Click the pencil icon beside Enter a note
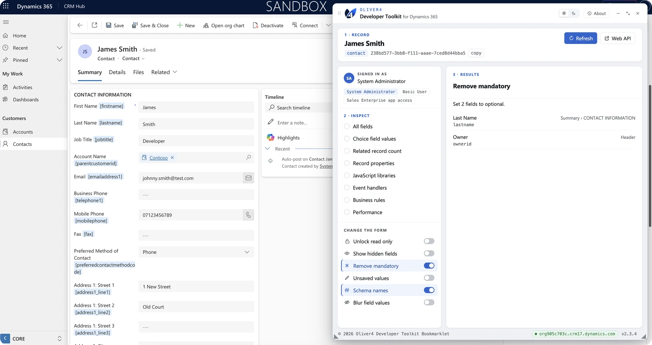The height and width of the screenshot is (345, 652). coord(271,122)
